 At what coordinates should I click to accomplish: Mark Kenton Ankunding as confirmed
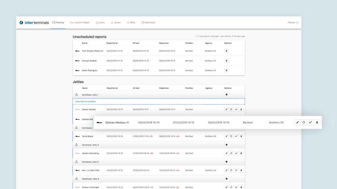(236, 153)
